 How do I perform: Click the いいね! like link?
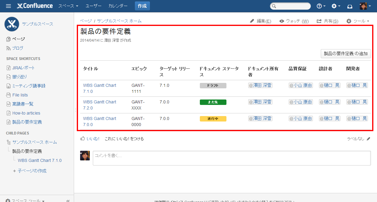coord(93,139)
